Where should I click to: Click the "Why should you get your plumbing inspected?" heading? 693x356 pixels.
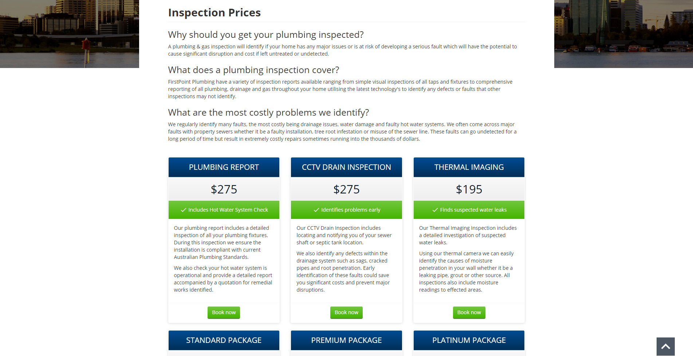point(265,35)
